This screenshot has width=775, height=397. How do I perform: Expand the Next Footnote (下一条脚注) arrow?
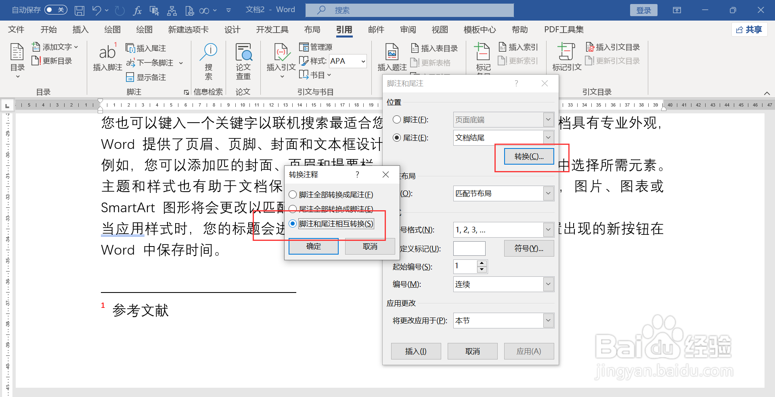181,63
